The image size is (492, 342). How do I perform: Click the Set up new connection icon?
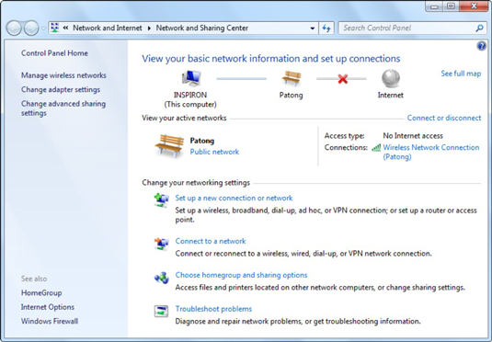tap(162, 199)
